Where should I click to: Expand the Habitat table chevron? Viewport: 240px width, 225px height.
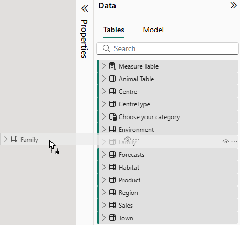104,168
